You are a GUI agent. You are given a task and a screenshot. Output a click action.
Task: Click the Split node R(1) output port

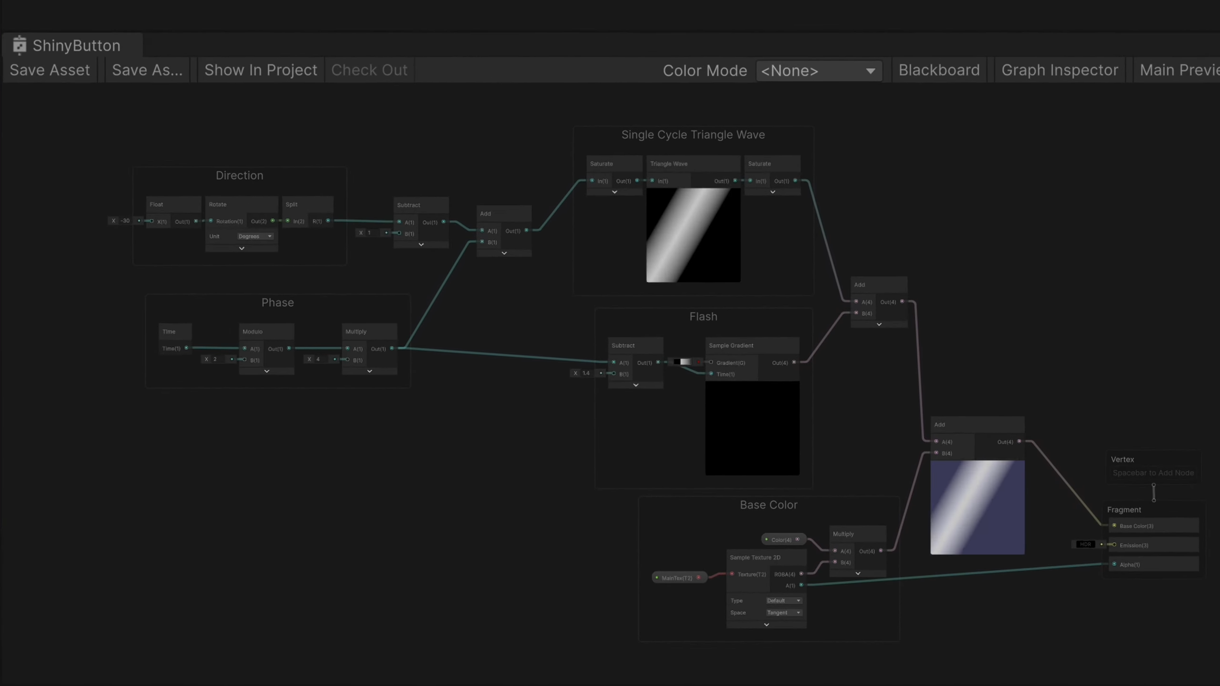328,221
